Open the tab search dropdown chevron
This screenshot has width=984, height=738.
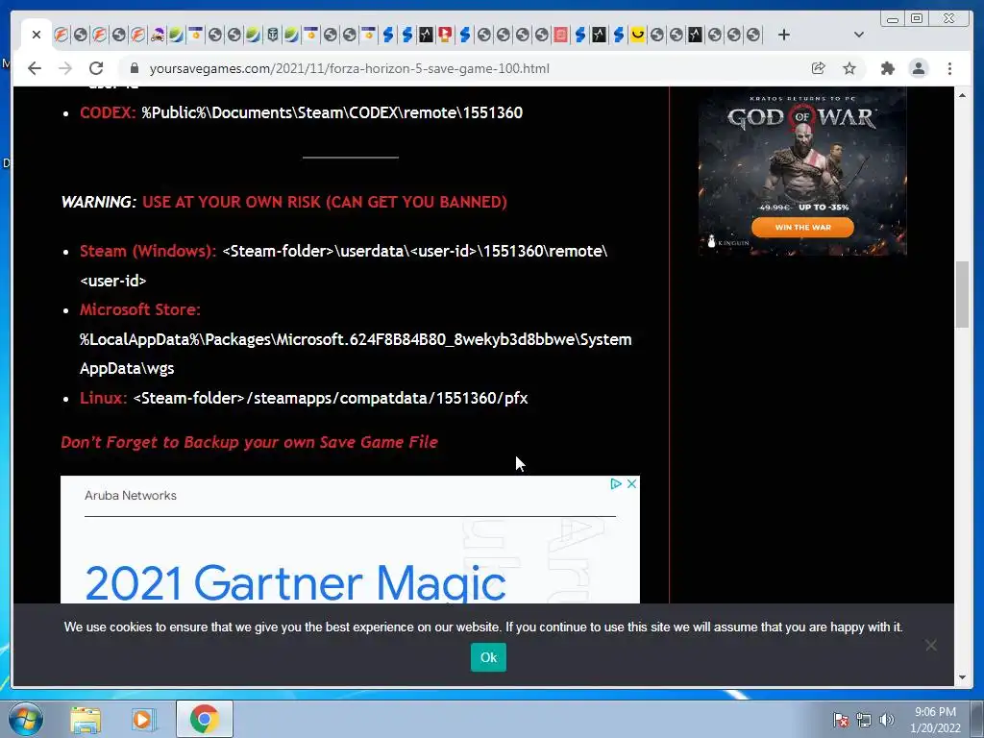coord(859,35)
